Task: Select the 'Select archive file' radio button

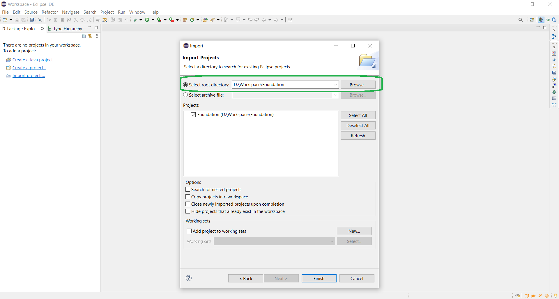Action: [185, 95]
